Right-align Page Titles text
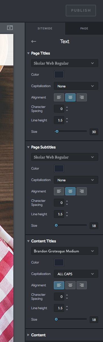 pos(82,97)
